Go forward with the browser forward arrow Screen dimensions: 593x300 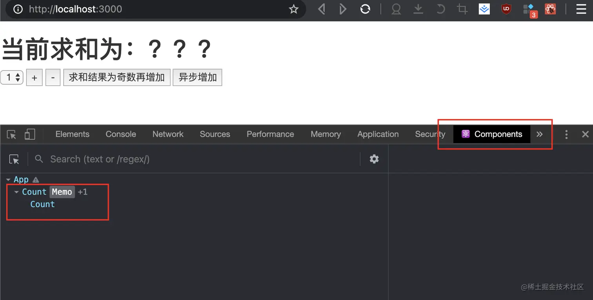[343, 9]
